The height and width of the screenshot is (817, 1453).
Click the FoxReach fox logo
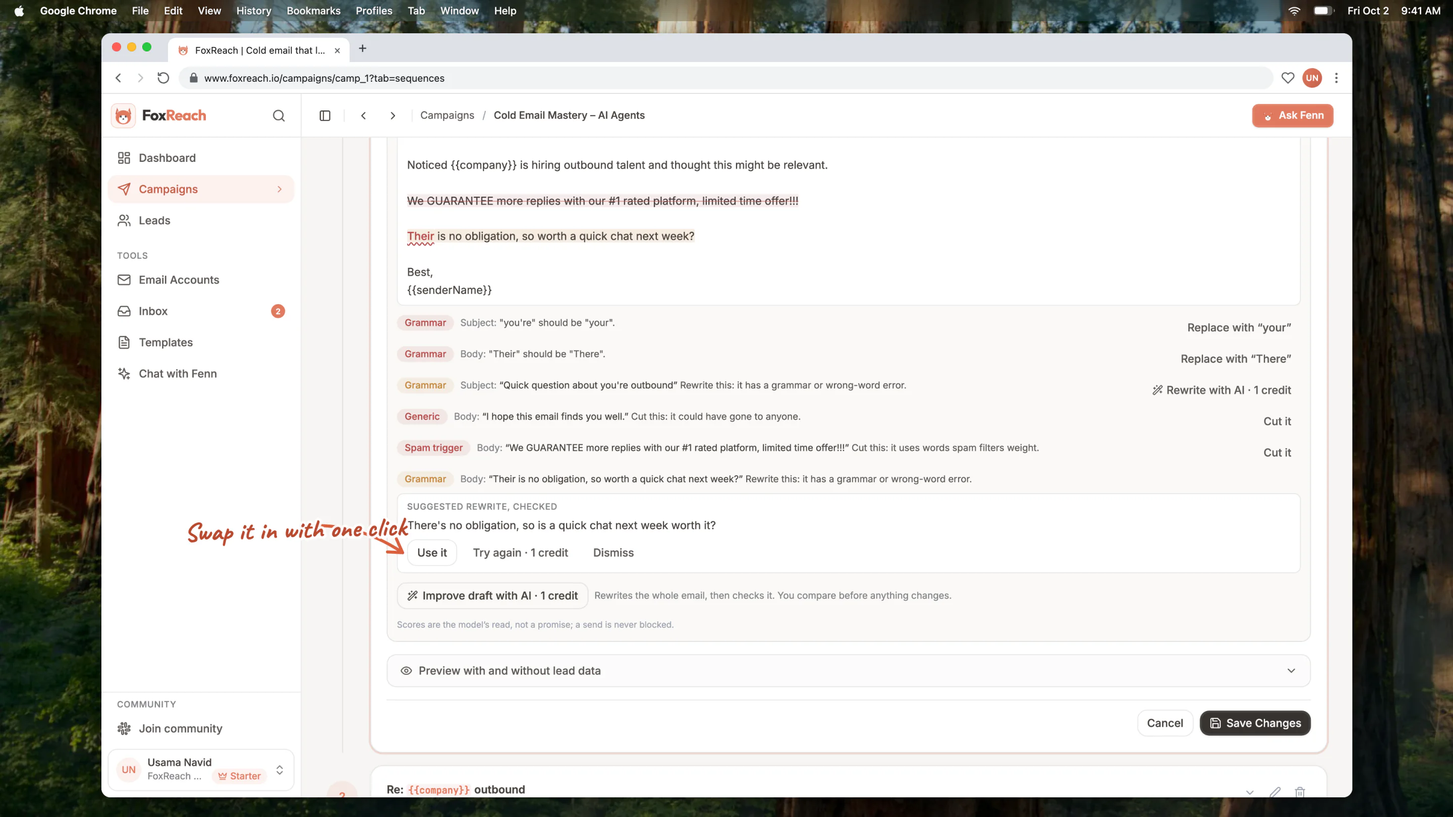point(123,115)
